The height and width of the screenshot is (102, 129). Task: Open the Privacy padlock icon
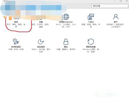click(x=66, y=42)
